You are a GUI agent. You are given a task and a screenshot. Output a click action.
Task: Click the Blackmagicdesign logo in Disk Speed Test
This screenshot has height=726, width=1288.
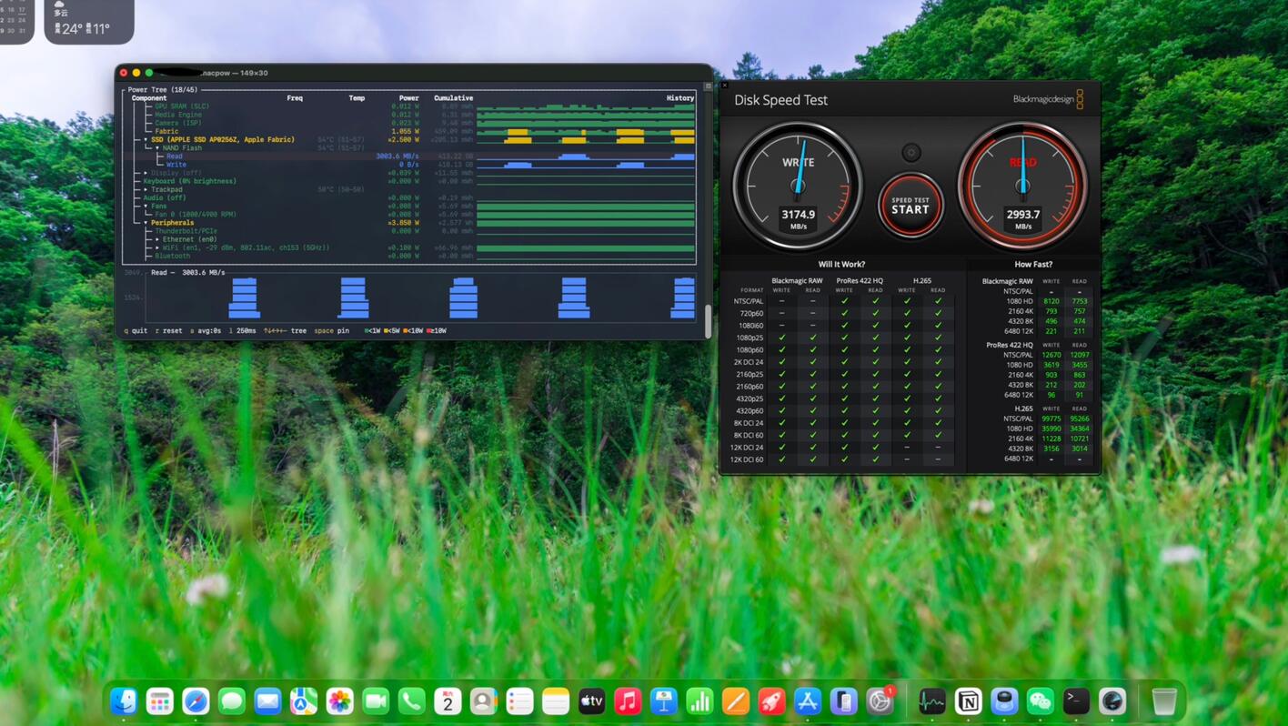point(1048,99)
